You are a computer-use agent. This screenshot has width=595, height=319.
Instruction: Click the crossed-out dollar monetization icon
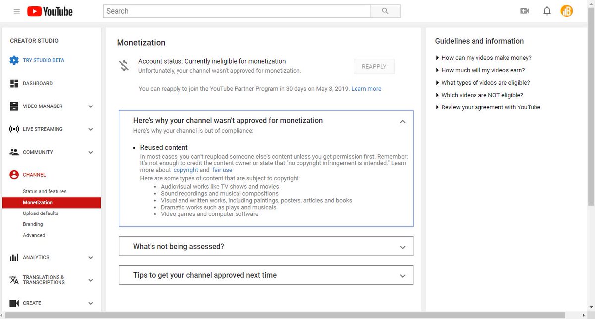(x=124, y=65)
